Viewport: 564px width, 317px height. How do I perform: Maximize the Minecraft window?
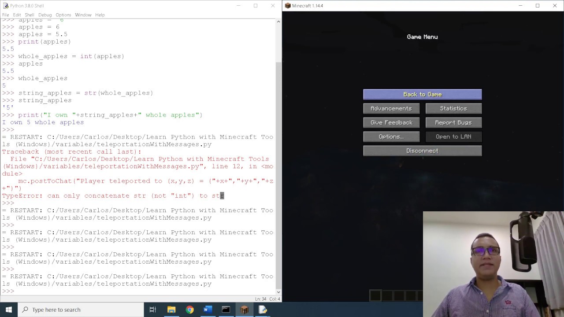click(x=538, y=6)
